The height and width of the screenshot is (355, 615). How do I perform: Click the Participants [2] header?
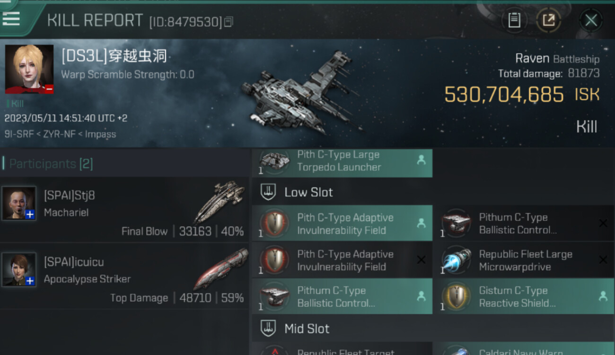pos(51,164)
